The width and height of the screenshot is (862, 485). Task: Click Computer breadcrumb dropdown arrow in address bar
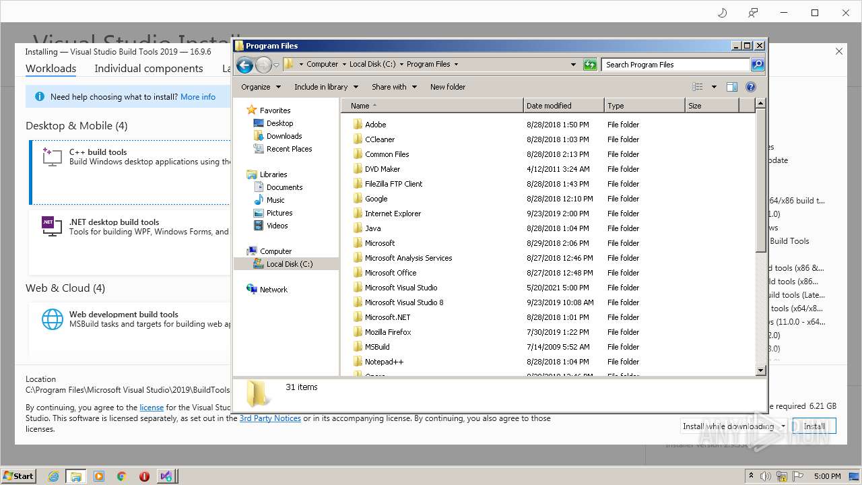point(343,65)
